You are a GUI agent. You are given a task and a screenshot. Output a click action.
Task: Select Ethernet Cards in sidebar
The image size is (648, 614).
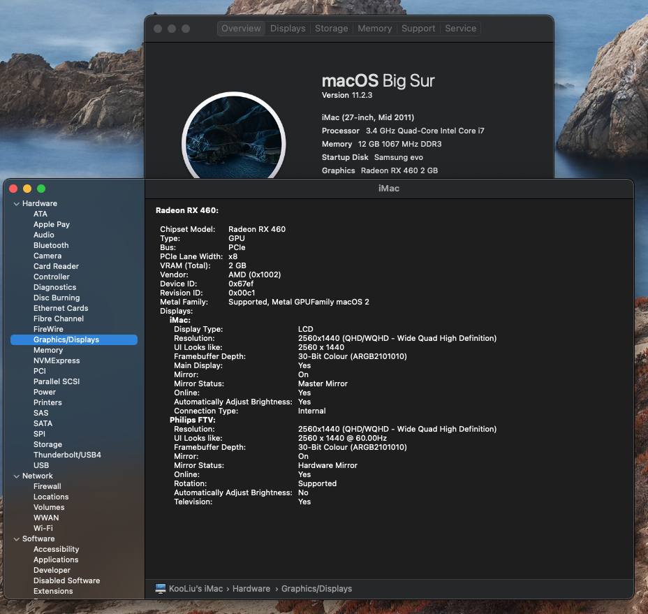(x=61, y=309)
